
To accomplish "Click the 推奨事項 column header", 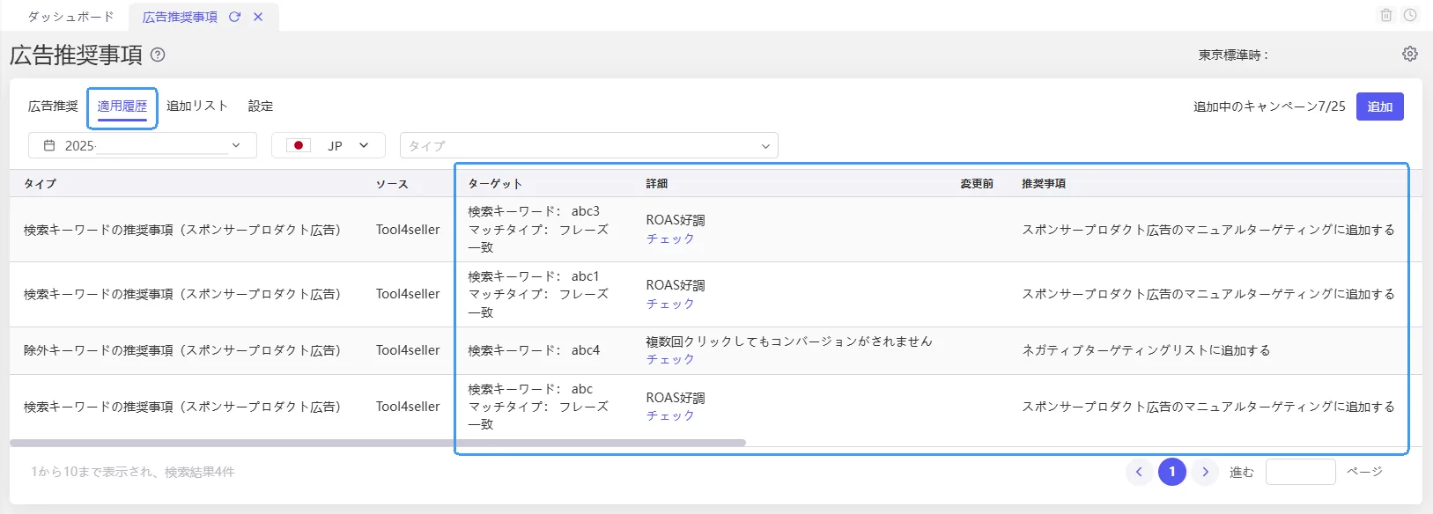I will click(x=1044, y=184).
